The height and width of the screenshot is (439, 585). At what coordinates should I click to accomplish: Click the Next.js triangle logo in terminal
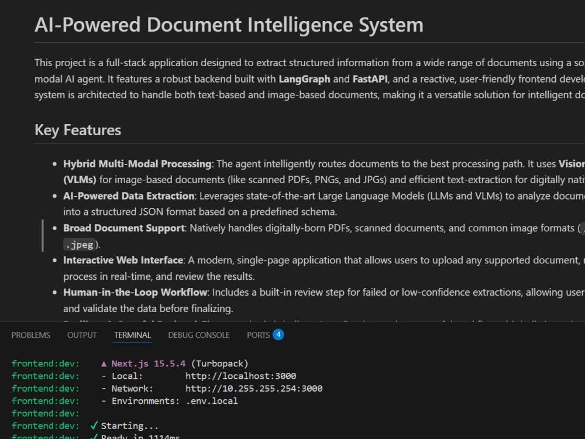104,363
